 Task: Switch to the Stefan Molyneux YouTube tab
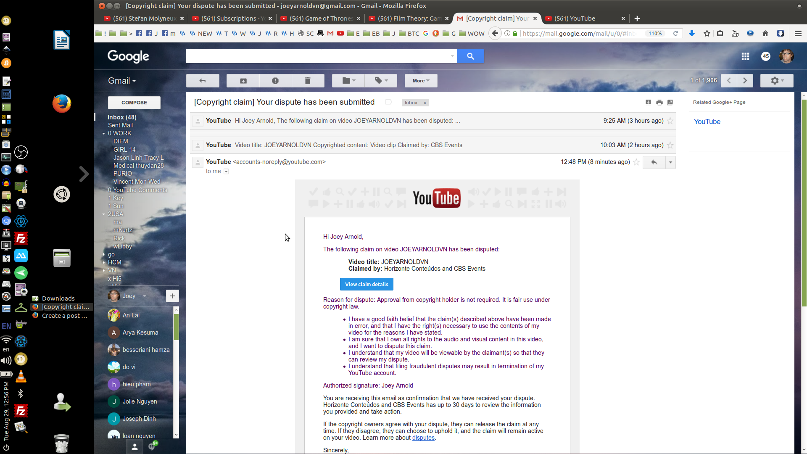point(144,18)
